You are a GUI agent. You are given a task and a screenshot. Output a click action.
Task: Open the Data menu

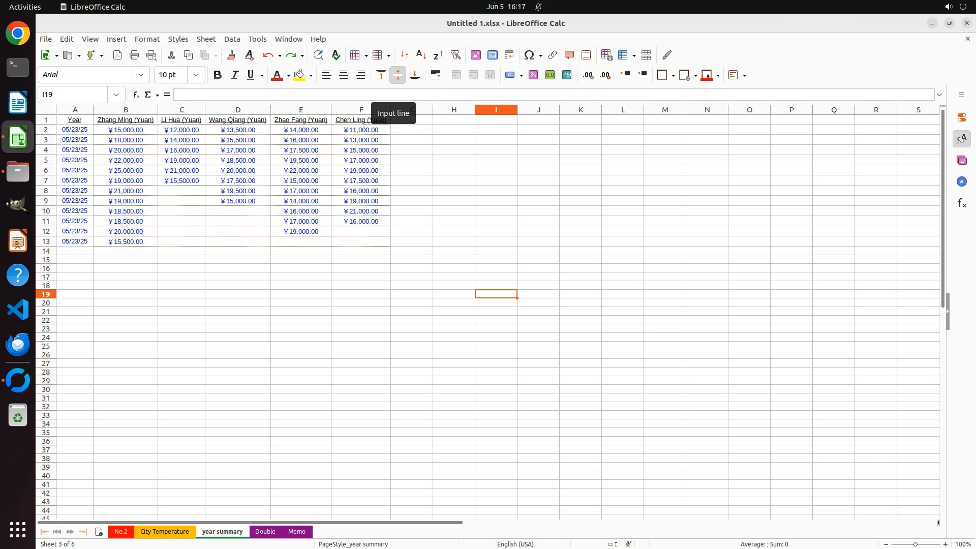tap(232, 39)
